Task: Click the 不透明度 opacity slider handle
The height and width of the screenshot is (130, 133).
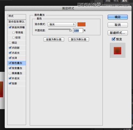Action: pos(71,30)
